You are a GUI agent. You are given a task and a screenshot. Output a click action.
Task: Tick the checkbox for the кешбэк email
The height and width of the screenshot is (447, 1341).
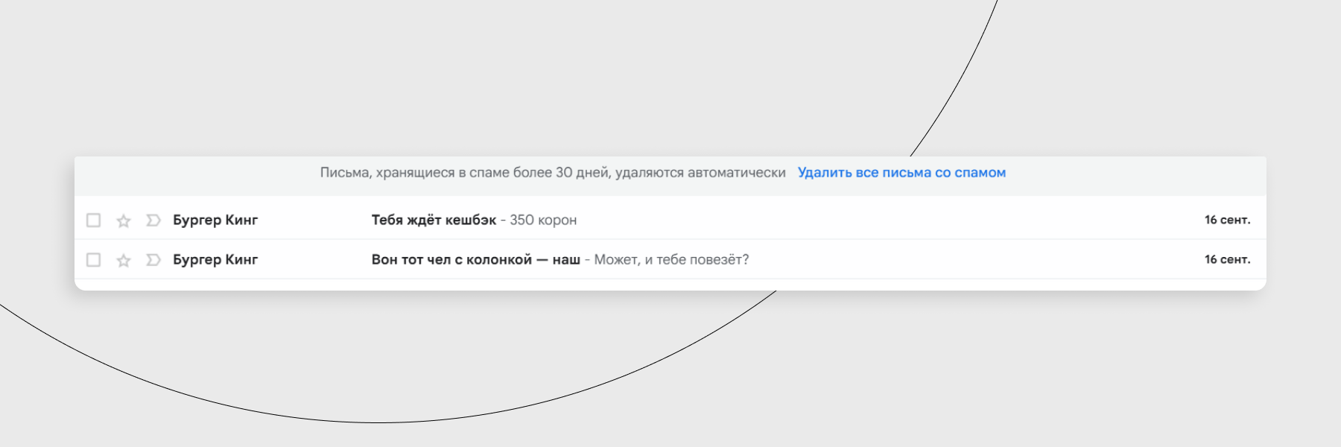(x=93, y=220)
